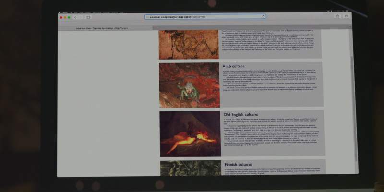Click the Old English culture nightmare painting
The image size is (384, 192).
pyautogui.click(x=190, y=134)
